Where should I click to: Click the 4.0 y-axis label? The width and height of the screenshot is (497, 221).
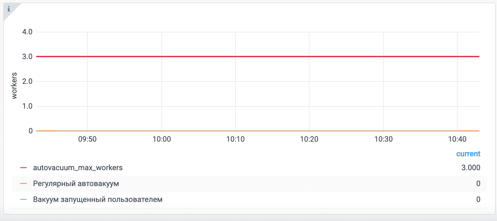click(26, 32)
